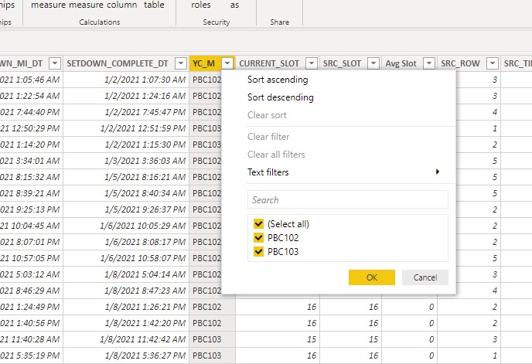
Task: Click the cell 1/6/2021 10:05:29 AM
Action: tap(126, 226)
